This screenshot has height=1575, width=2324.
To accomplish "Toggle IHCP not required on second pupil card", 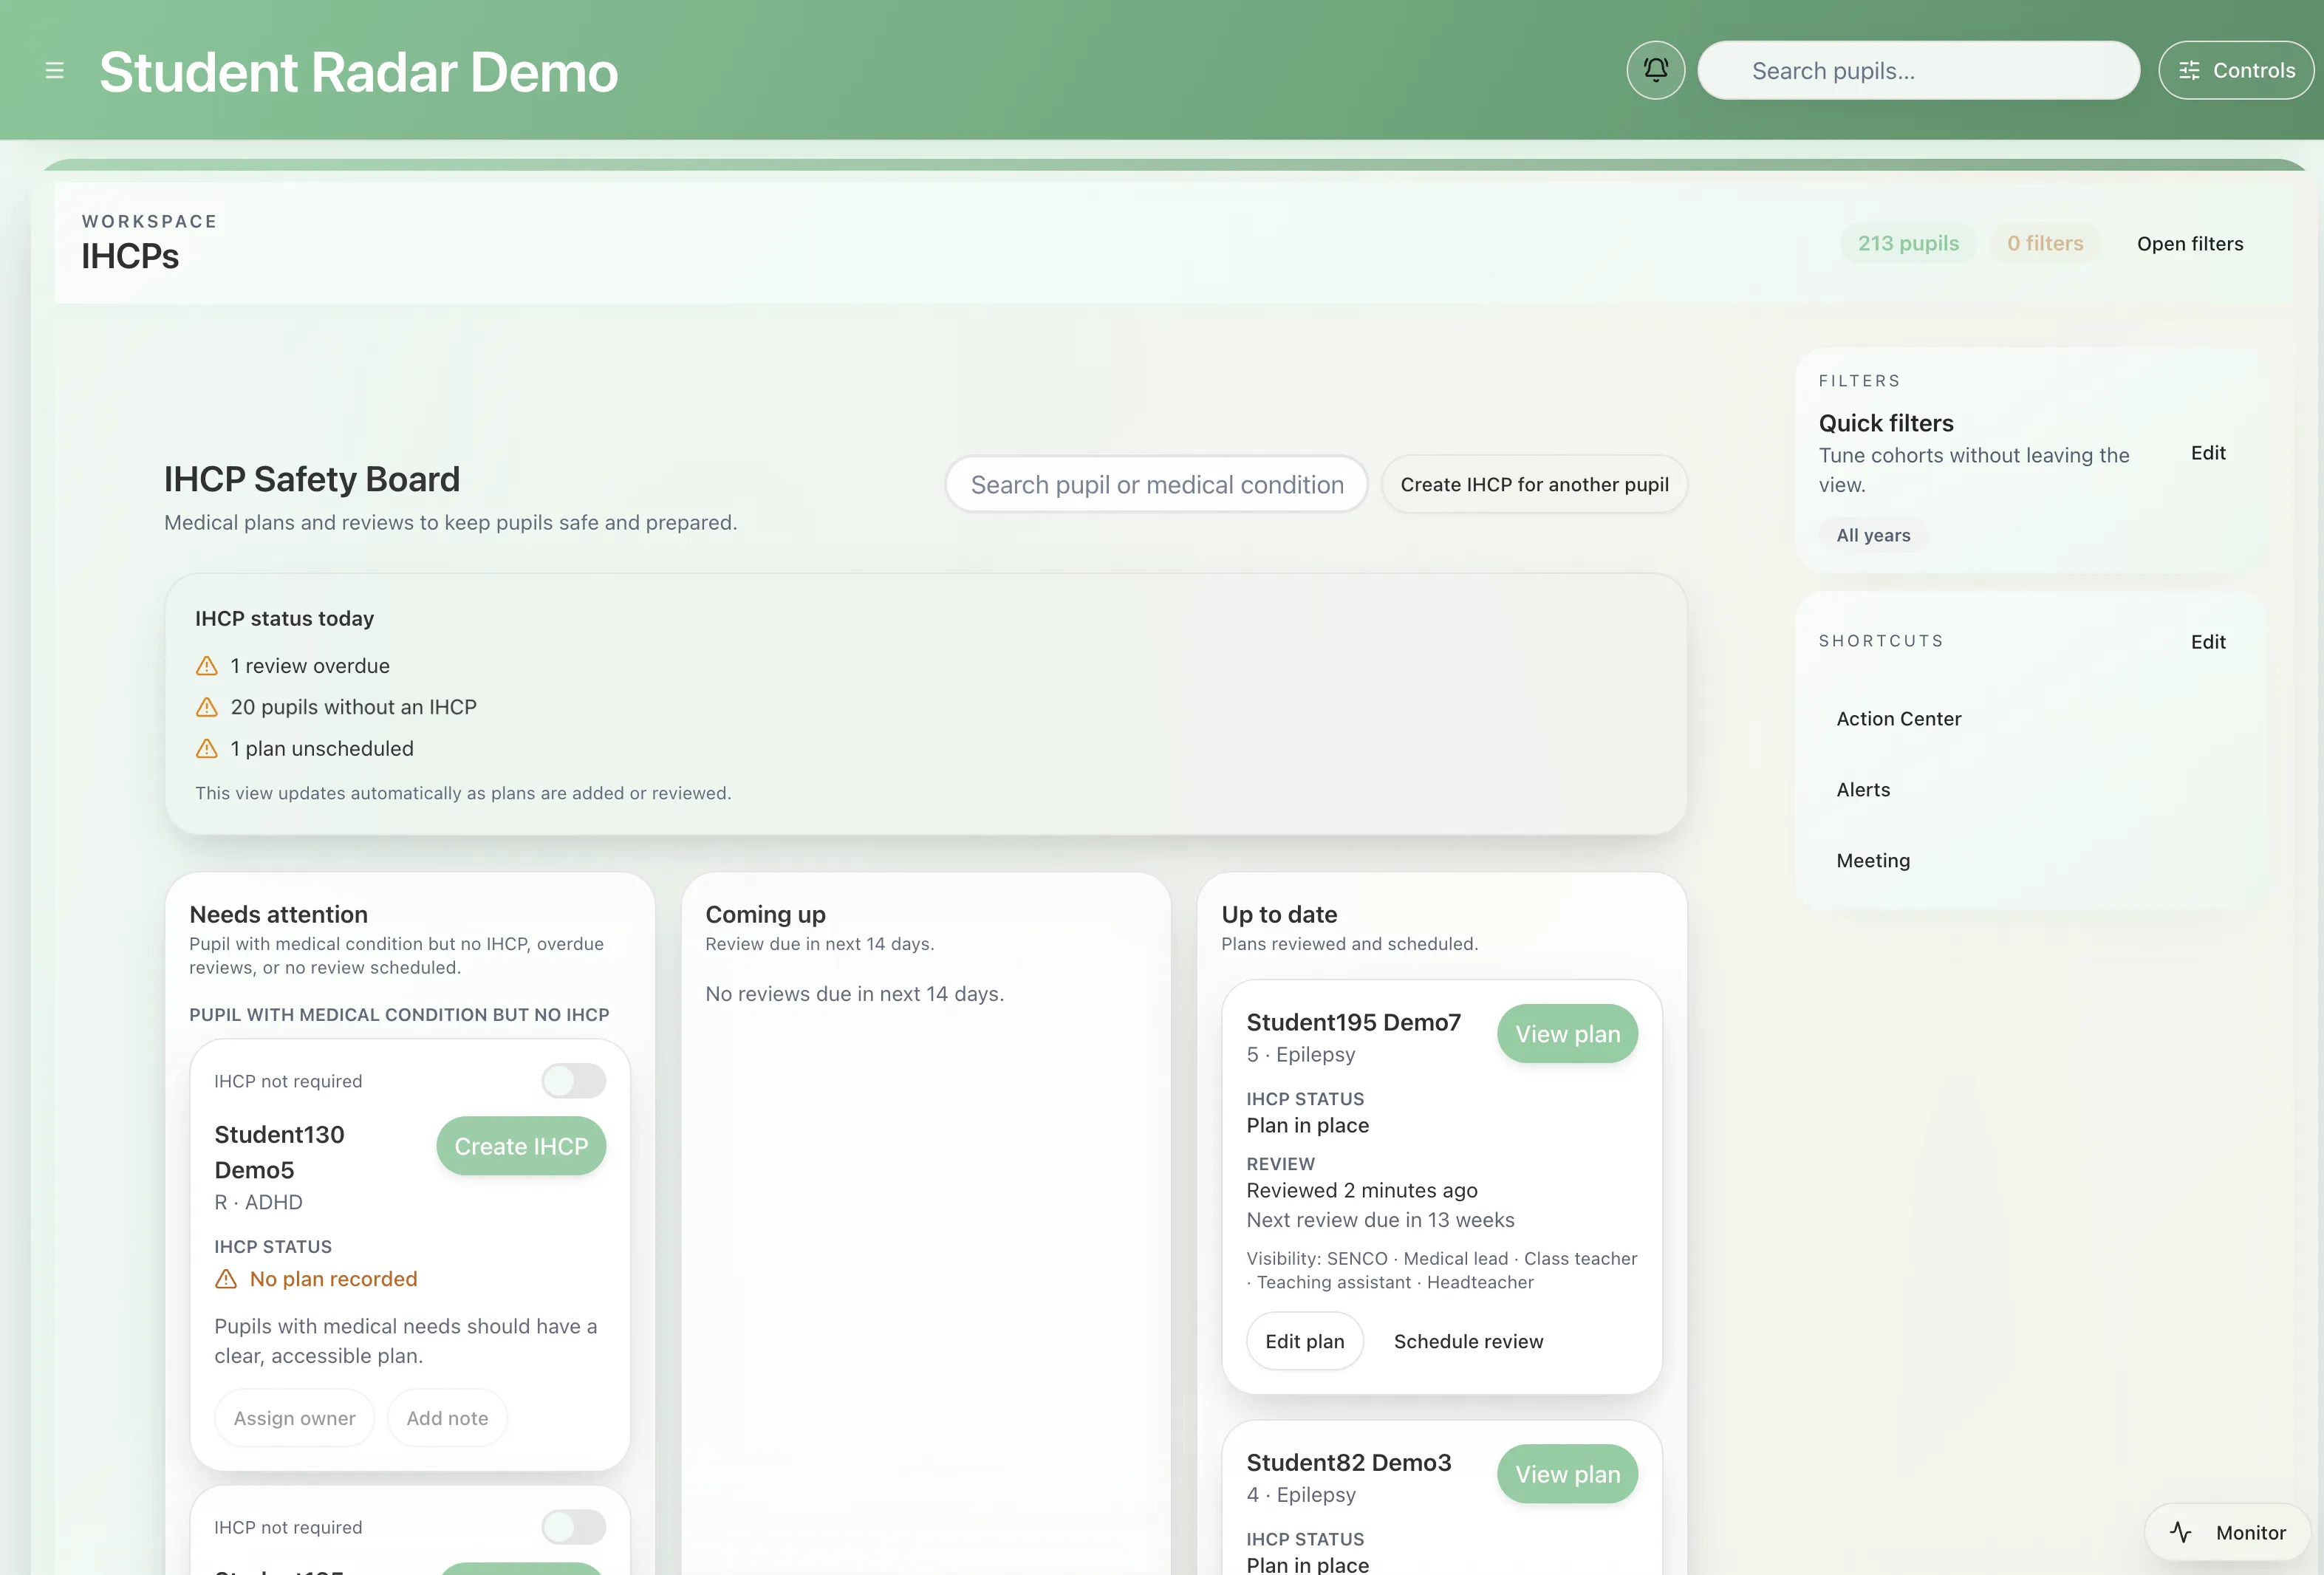I will point(573,1527).
